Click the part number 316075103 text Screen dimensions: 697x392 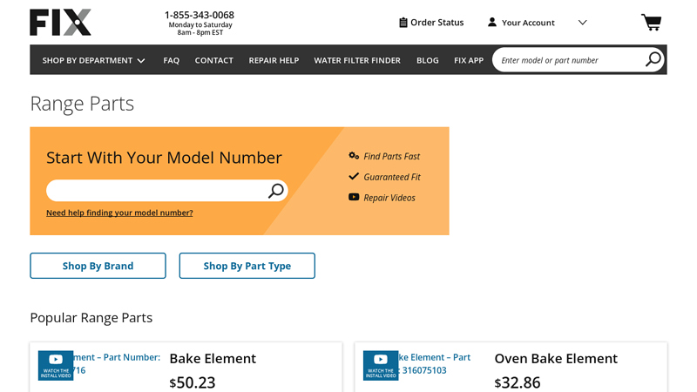click(x=424, y=370)
